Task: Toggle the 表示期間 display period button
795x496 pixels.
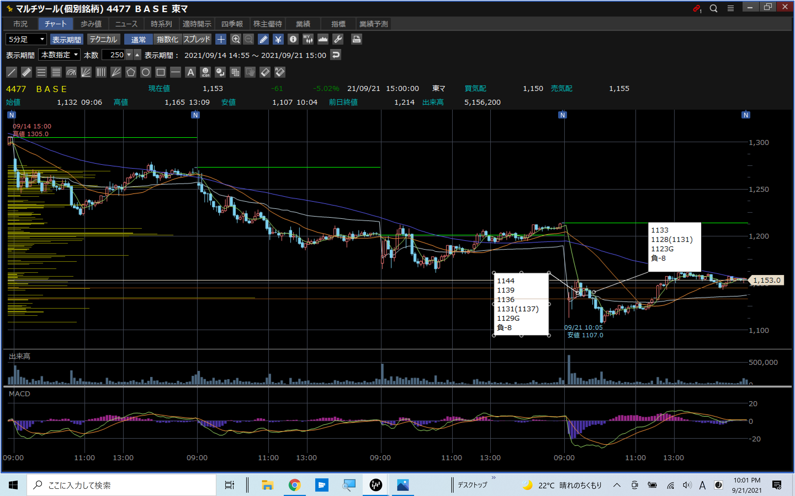Action: (x=67, y=39)
